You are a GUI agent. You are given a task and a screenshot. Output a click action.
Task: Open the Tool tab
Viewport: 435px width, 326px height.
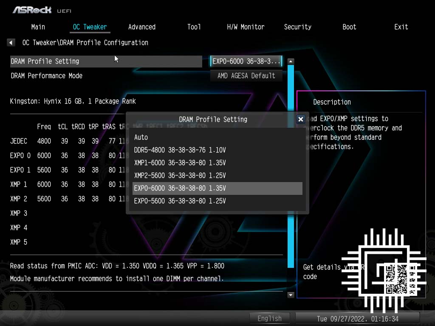pyautogui.click(x=194, y=27)
